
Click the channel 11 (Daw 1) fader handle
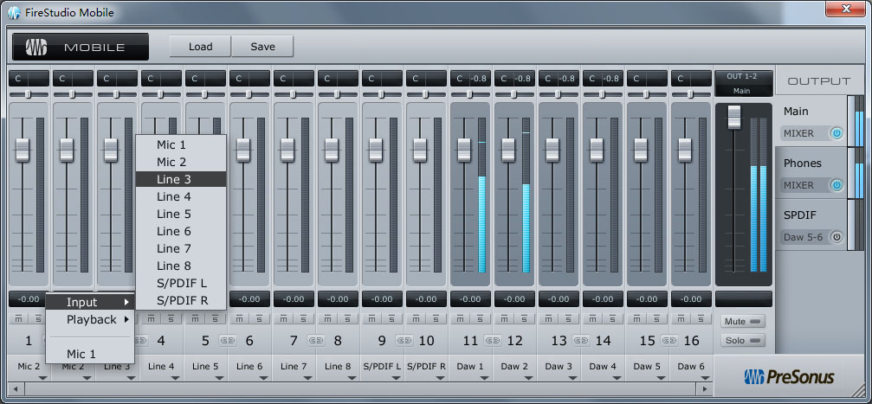coord(464,150)
